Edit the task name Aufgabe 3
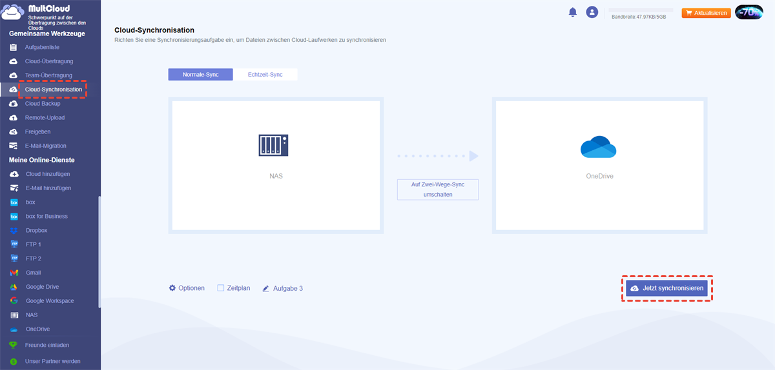This screenshot has width=775, height=370. [288, 289]
